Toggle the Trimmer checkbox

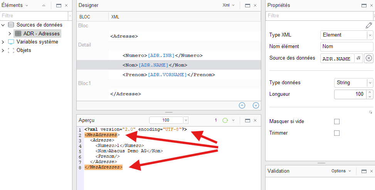(337, 133)
